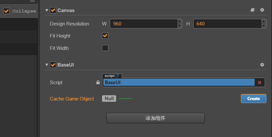
Task: Collapse the Canvas component section
Action: pos(47,10)
